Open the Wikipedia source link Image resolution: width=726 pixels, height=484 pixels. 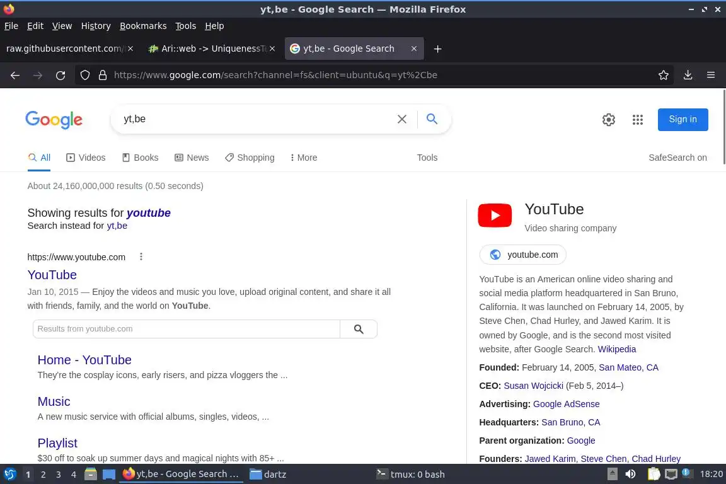tap(617, 349)
